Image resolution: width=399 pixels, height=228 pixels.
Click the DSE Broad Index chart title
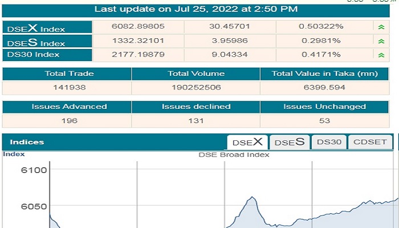click(234, 154)
